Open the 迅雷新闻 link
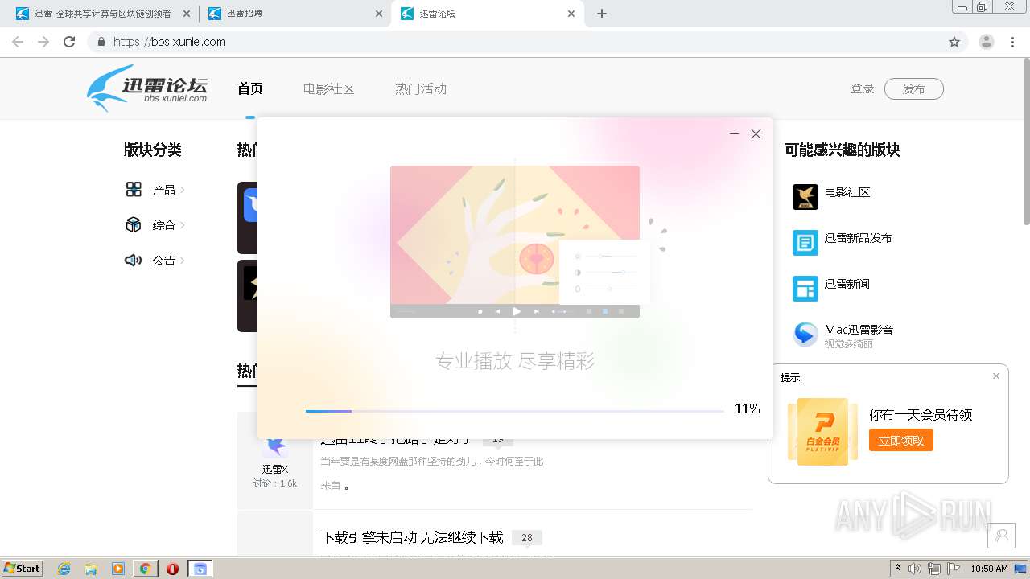 point(847,284)
